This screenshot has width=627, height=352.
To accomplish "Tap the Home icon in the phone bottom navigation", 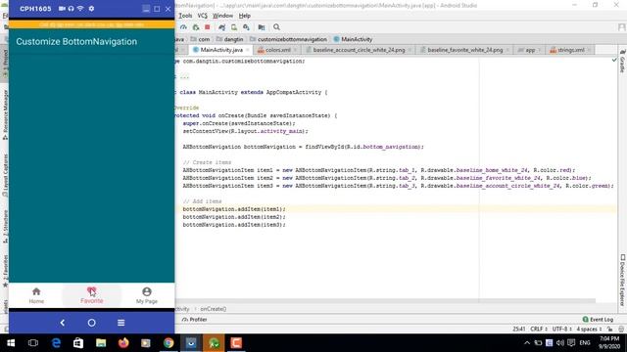I will pos(36,291).
